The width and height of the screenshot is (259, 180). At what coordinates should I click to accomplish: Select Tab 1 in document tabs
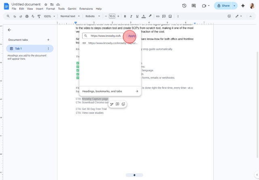point(30,48)
